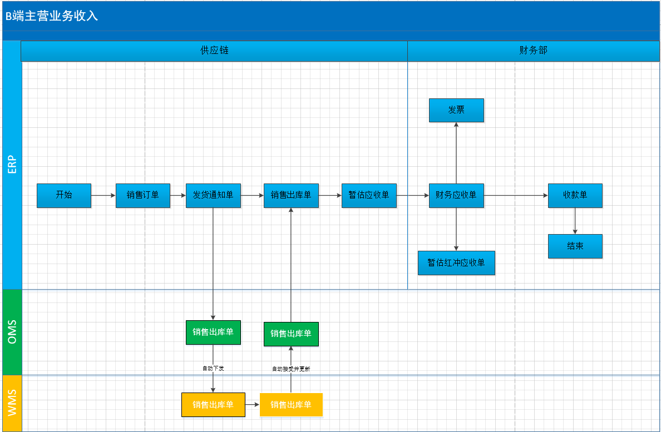Select green 销售出库单 box above 自动接受并更新

point(292,334)
